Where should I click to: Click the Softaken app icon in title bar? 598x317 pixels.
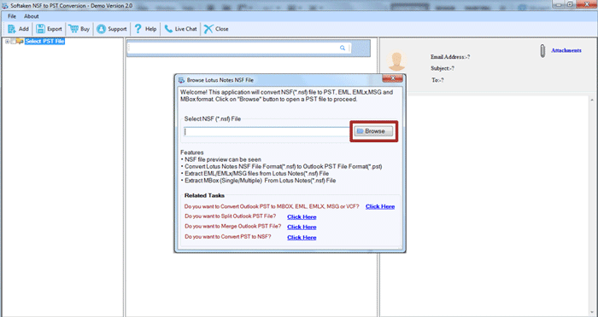pos(5,6)
